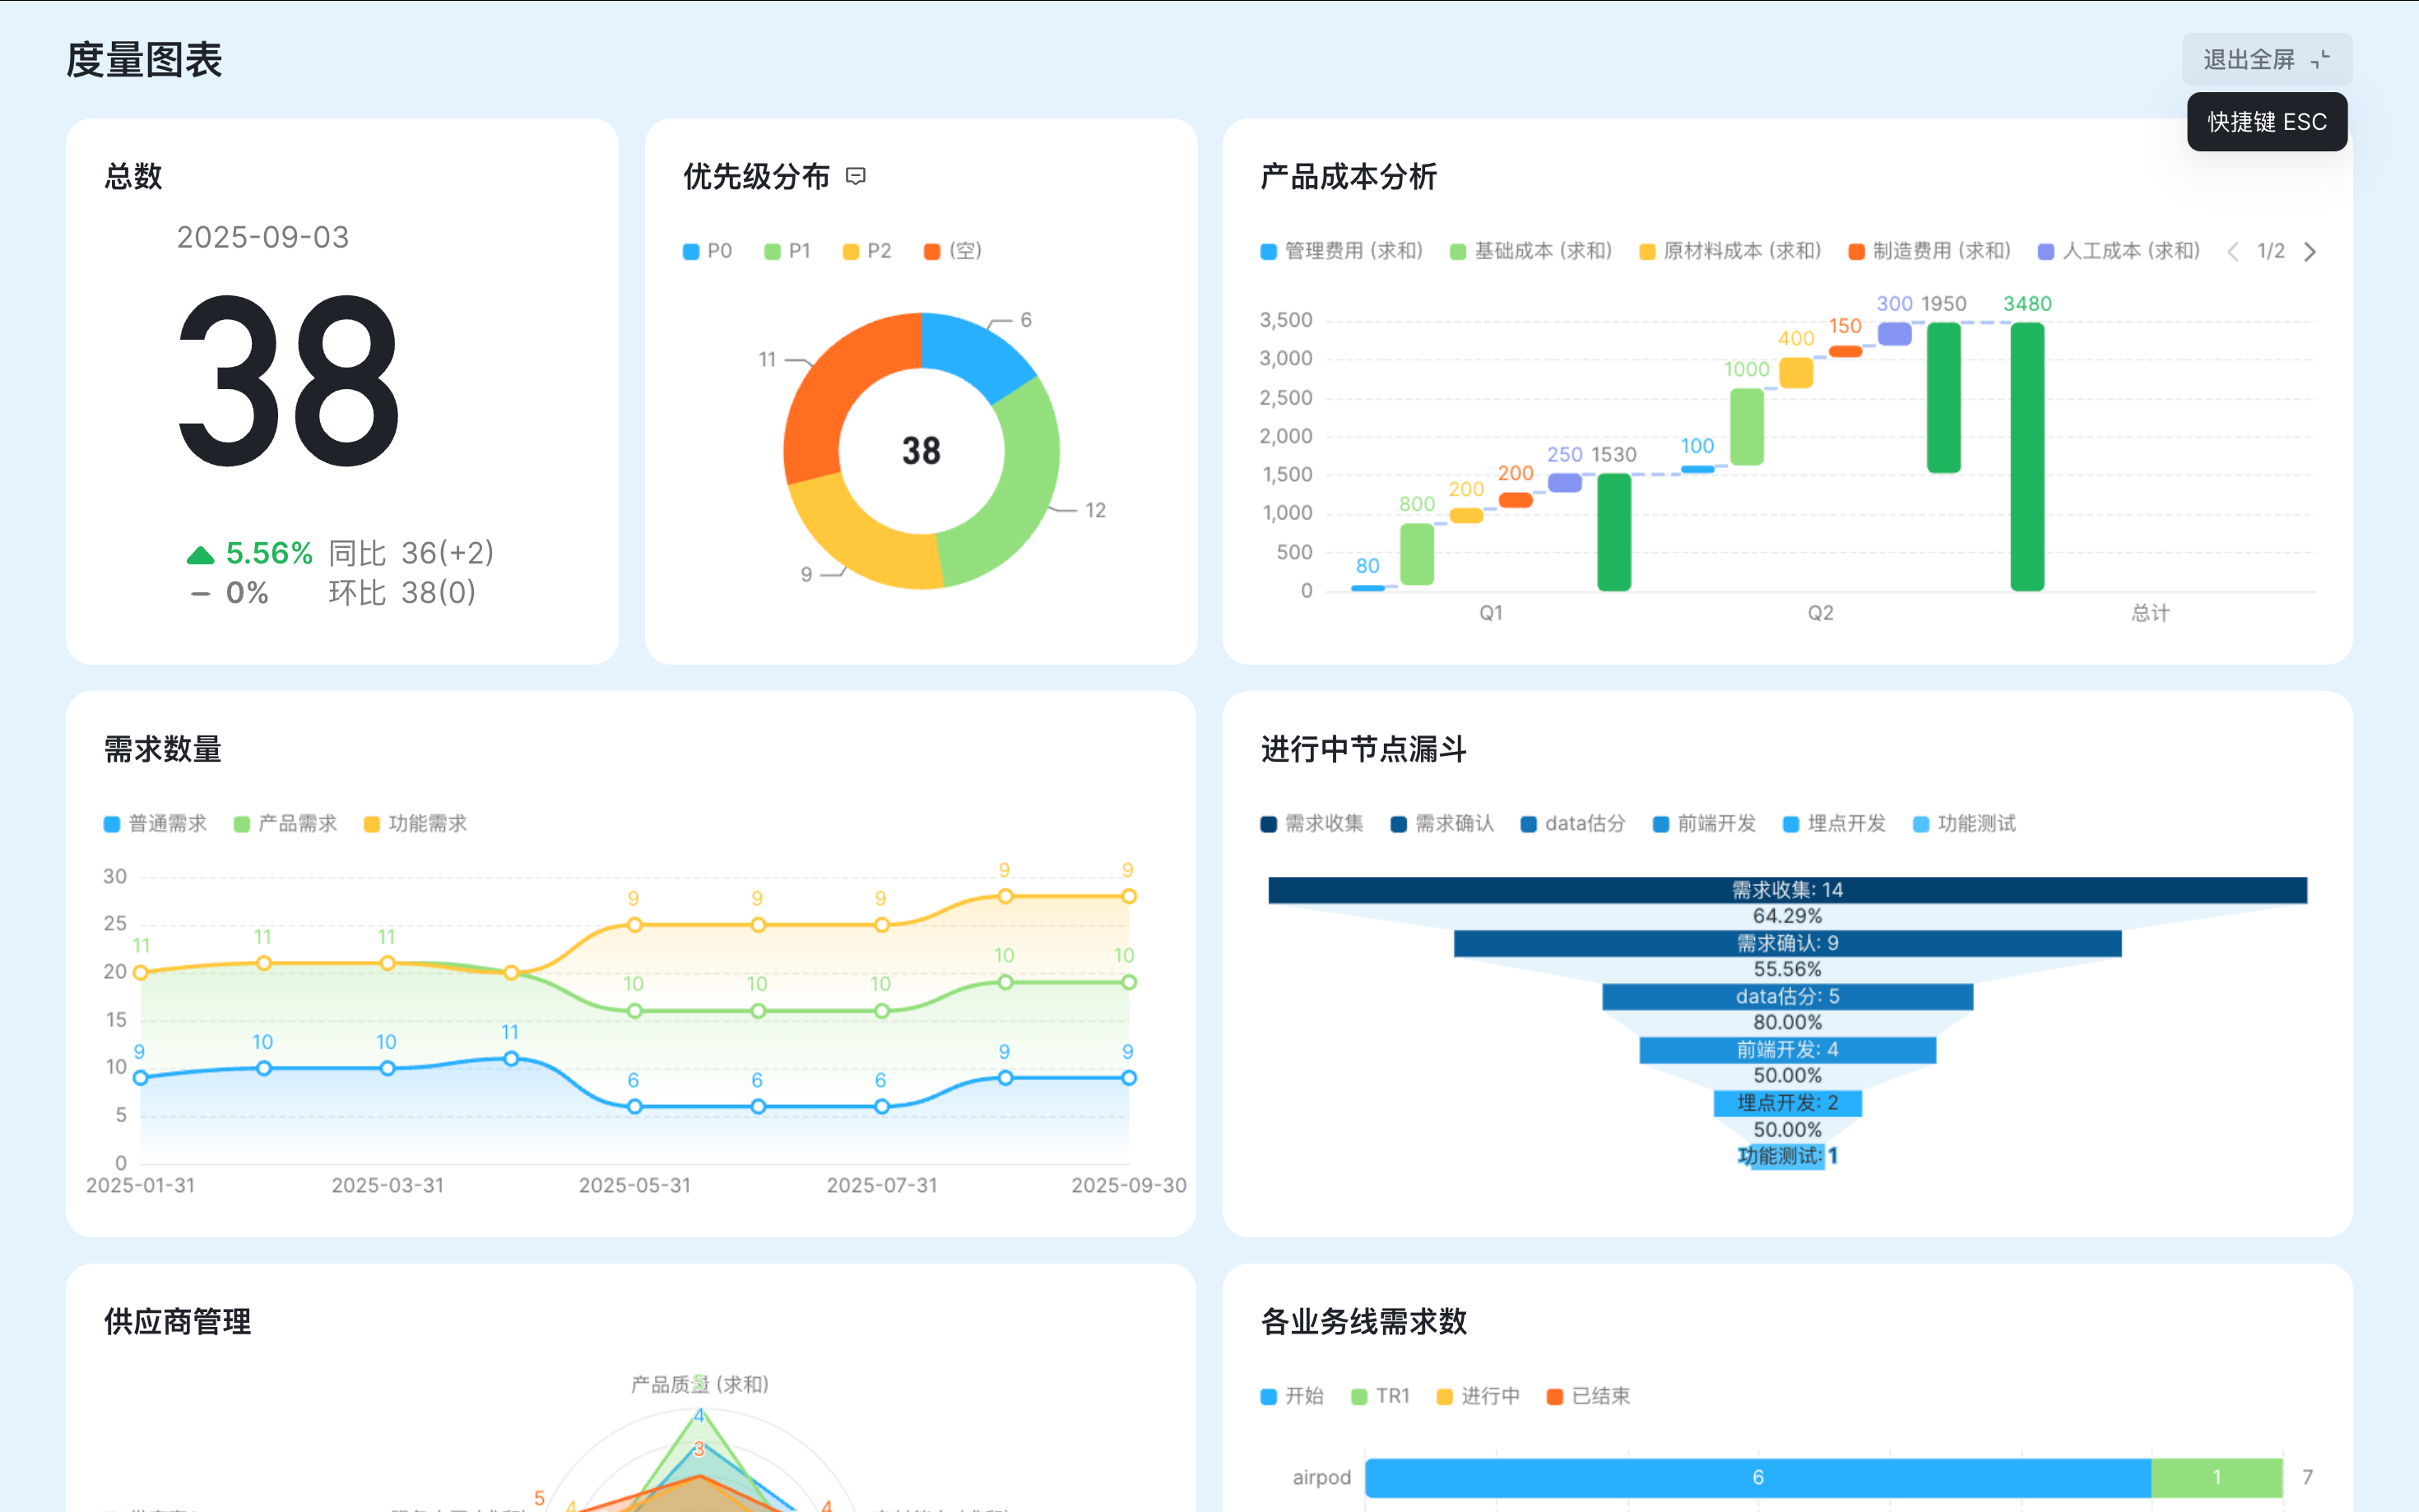Go to previous legend page in 产品成本分析
This screenshot has width=2419, height=1512.
[x=2232, y=251]
